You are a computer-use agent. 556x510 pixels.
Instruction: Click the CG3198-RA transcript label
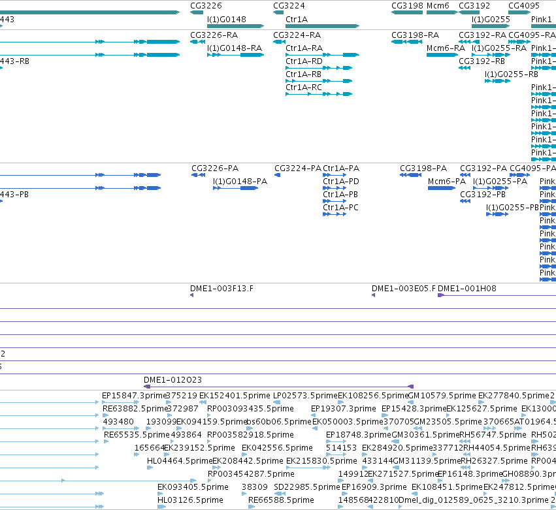point(416,35)
